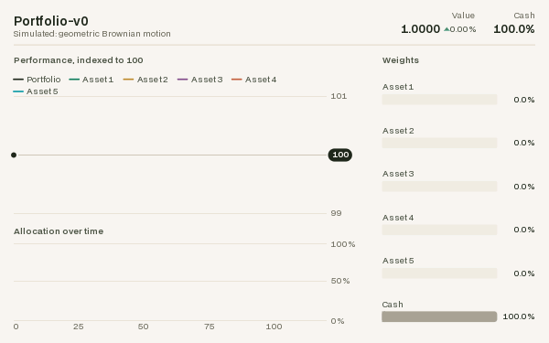Click the green up-triangle change indicator
The height and width of the screenshot is (343, 549).
pyautogui.click(x=447, y=29)
